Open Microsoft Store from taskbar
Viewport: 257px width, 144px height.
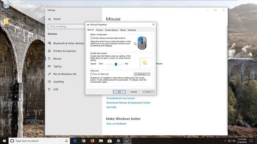coord(110,141)
